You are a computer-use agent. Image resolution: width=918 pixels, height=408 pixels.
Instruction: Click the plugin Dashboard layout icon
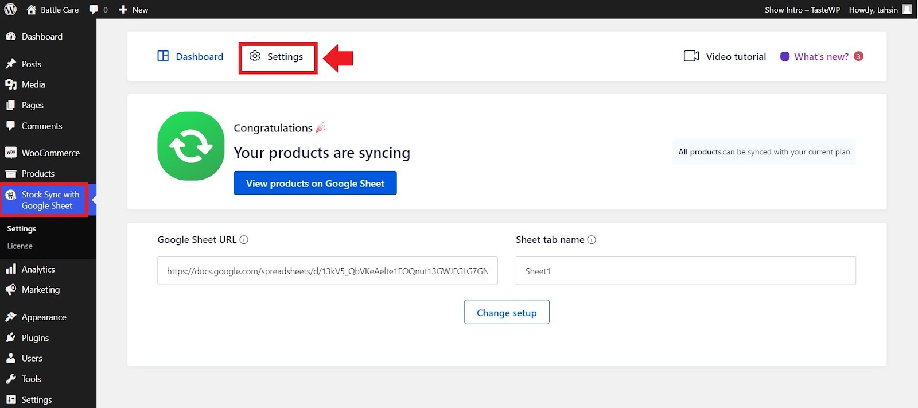click(x=163, y=56)
